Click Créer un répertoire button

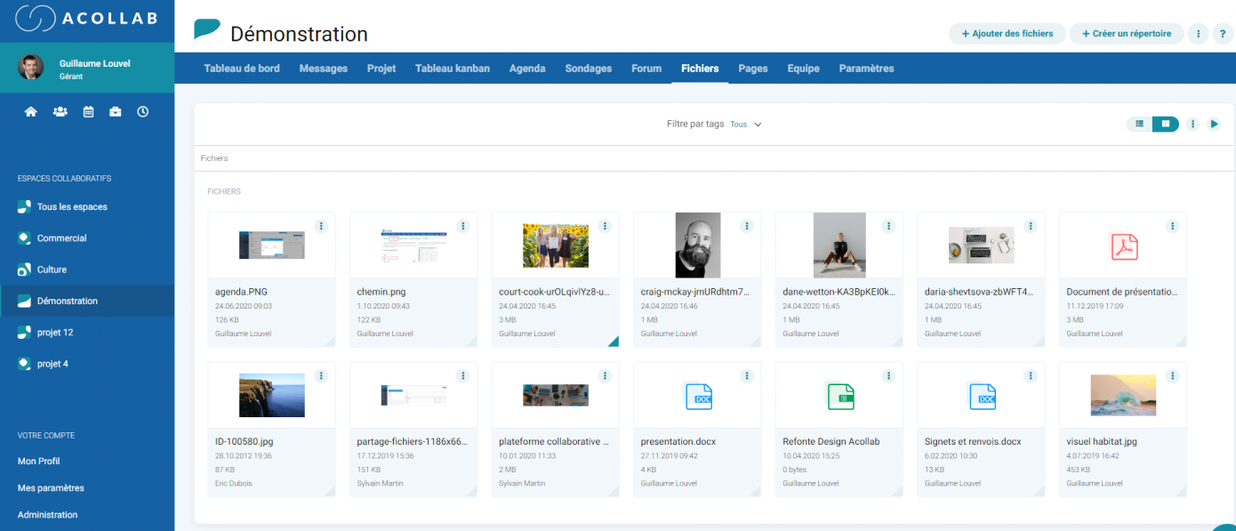pos(1127,34)
